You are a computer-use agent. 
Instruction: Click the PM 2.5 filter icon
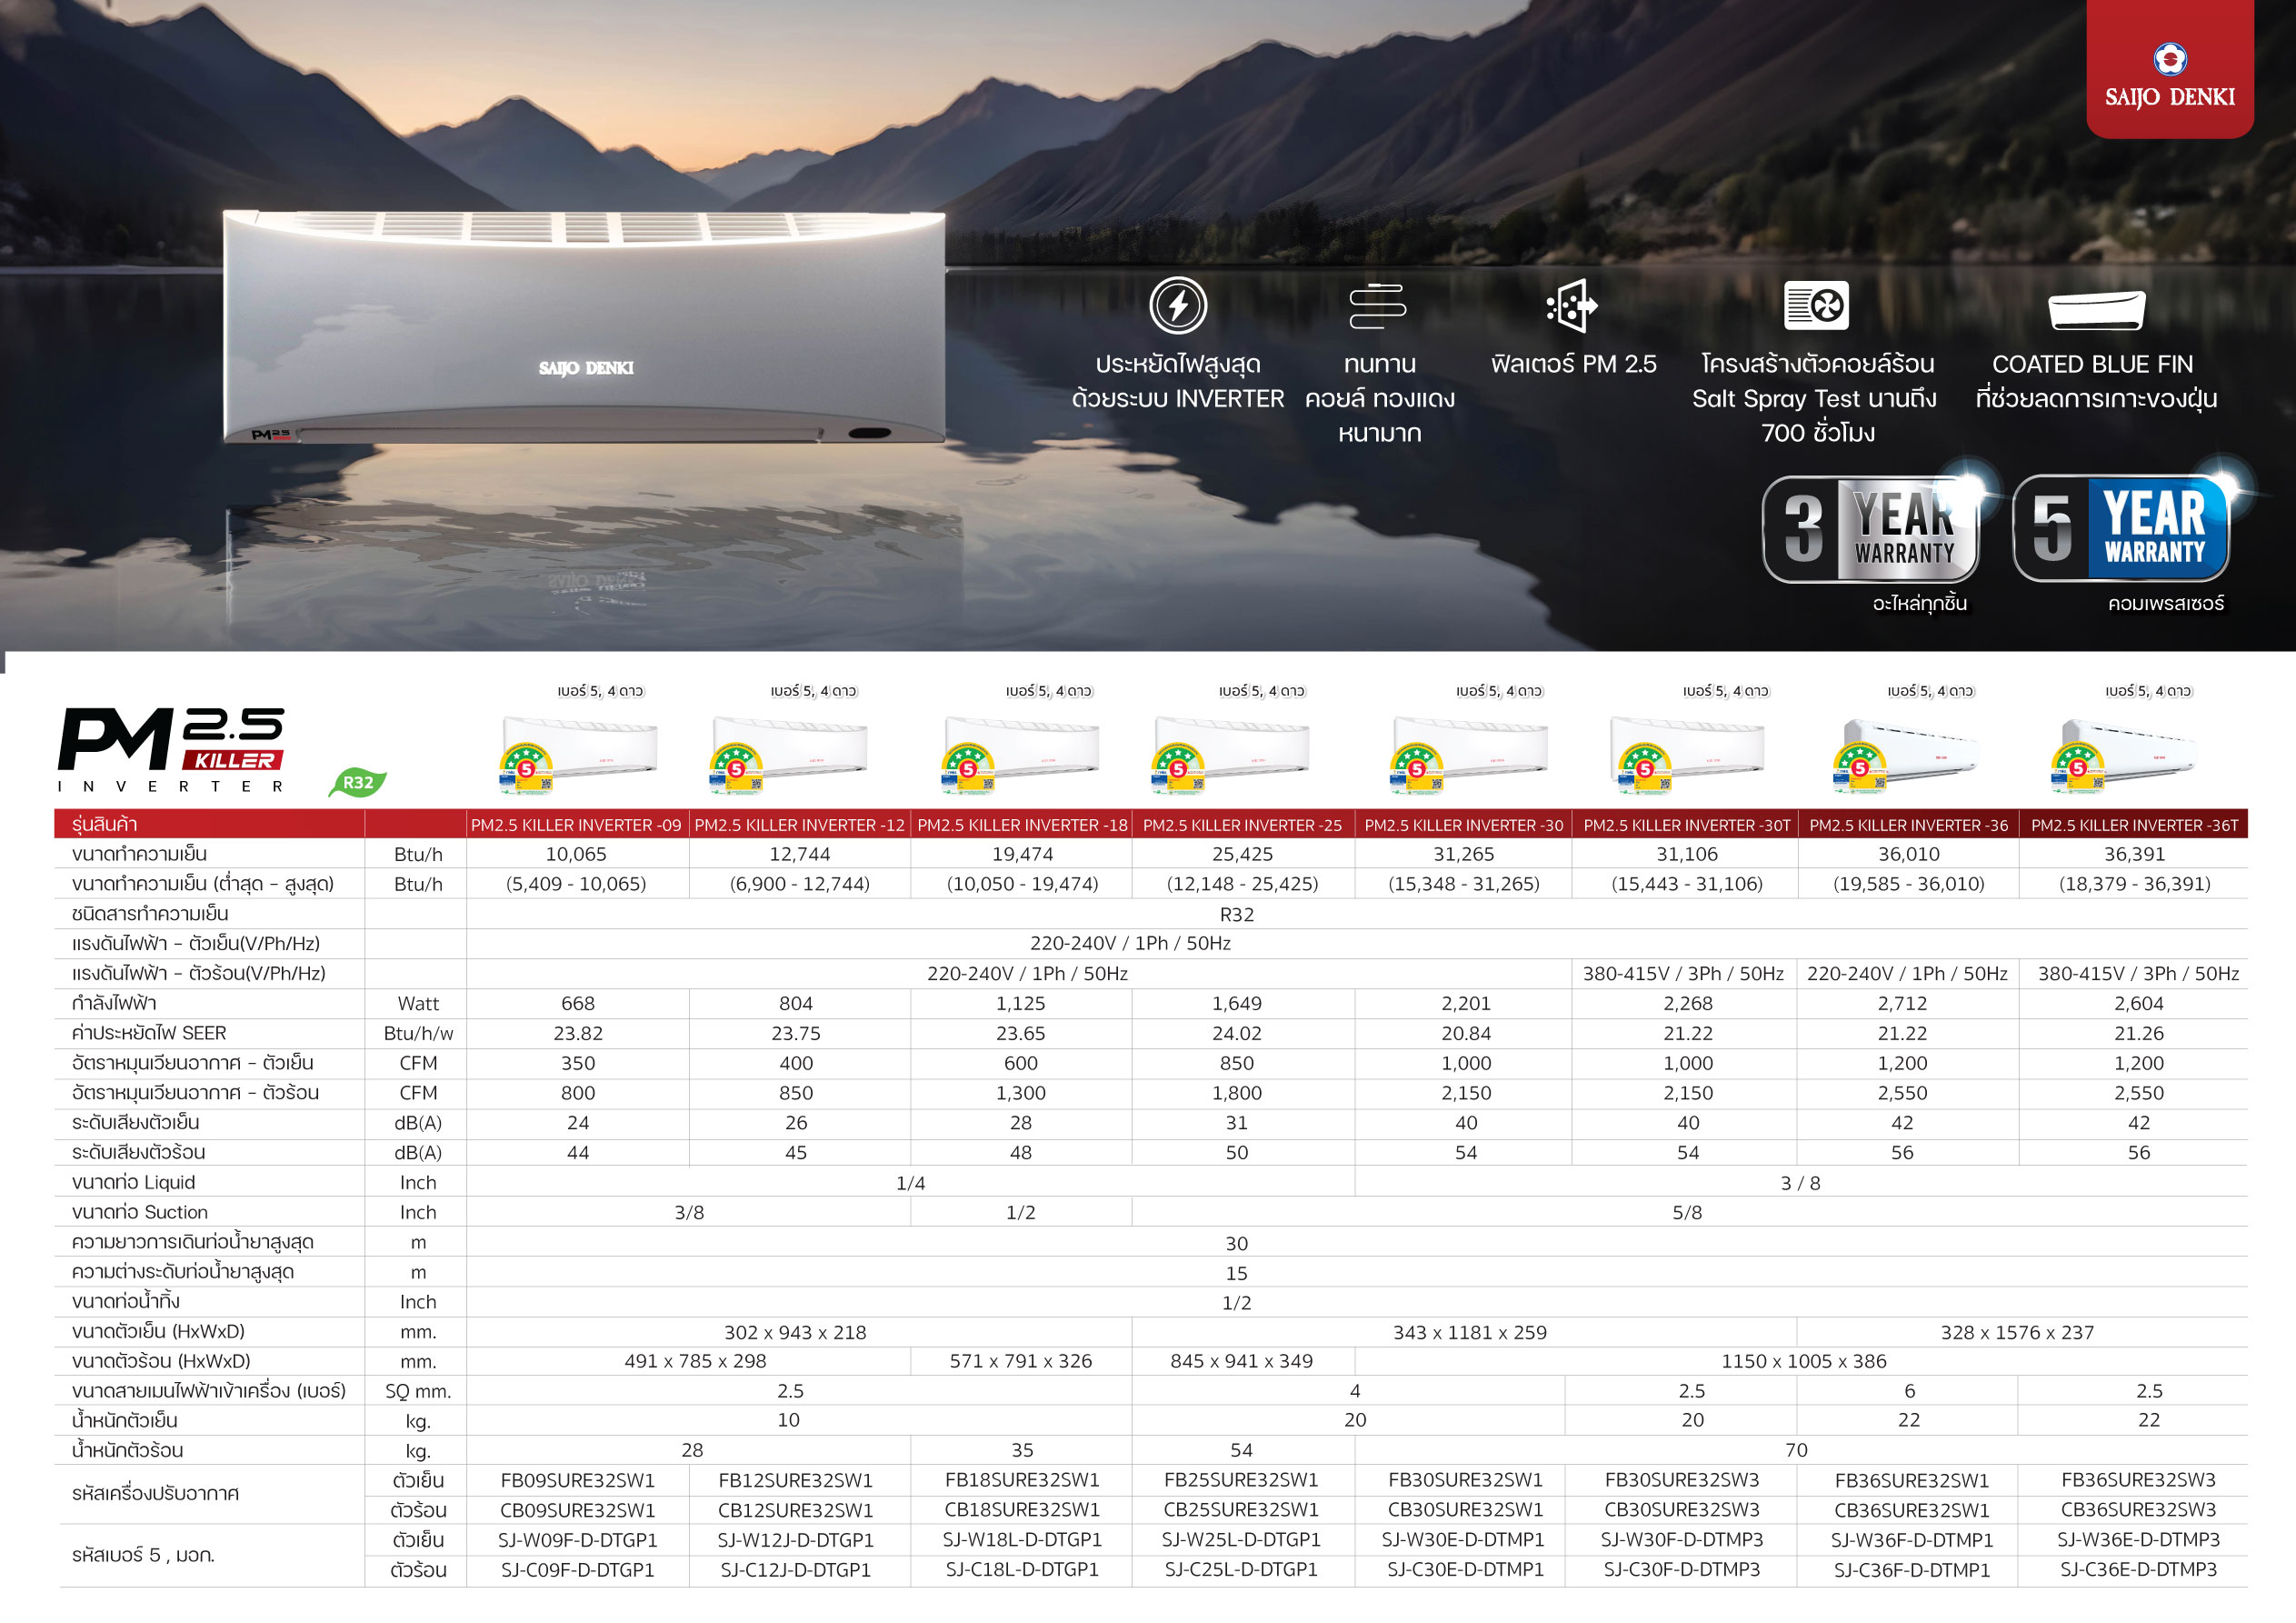(1572, 306)
